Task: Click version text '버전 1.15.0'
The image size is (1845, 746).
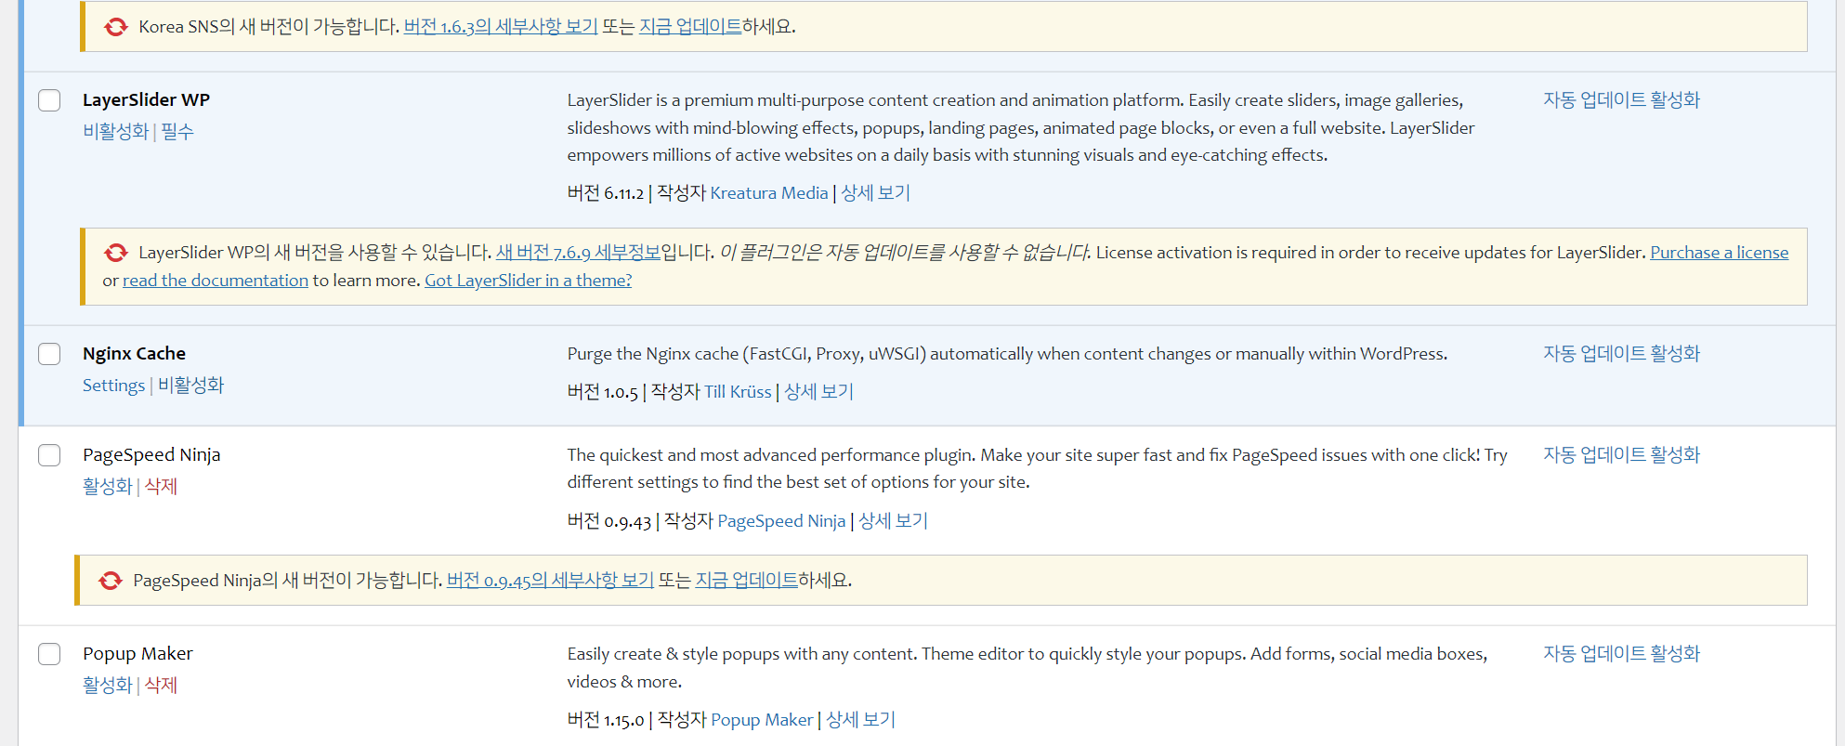Action: (606, 719)
